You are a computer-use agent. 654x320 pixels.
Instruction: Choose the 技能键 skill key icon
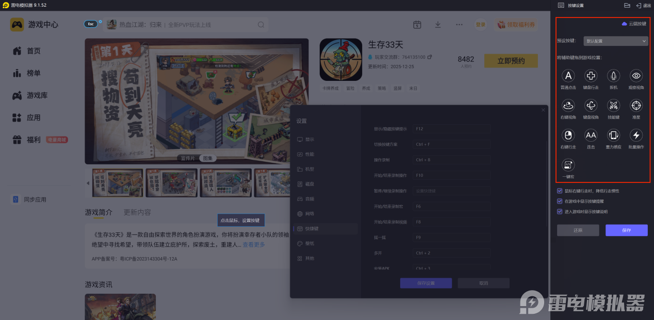point(613,106)
